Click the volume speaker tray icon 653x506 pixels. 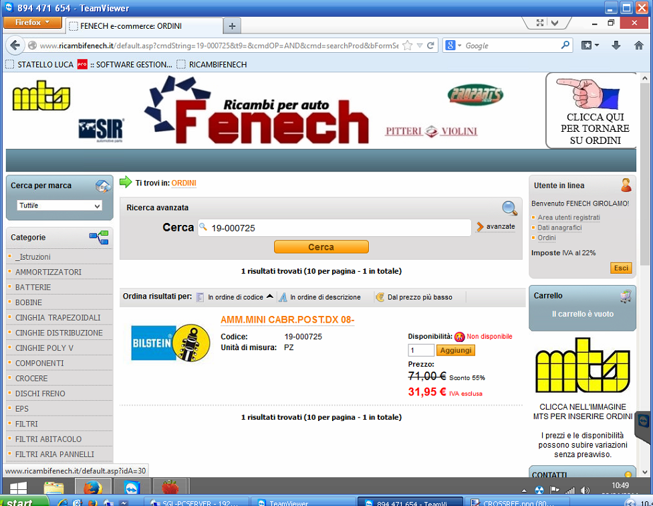coord(585,490)
